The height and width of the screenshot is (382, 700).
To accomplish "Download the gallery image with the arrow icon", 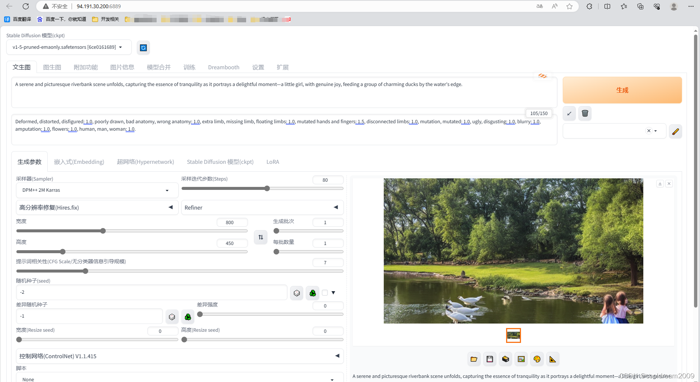I will click(x=660, y=184).
